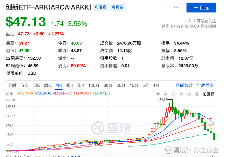
Task: Click the MA10:93.03 indicator label
Action: (43, 93)
